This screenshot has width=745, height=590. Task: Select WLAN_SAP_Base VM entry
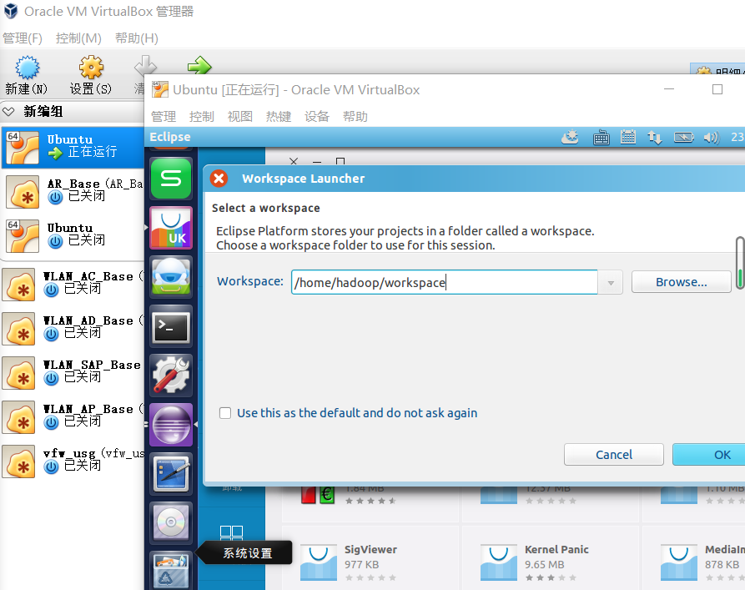point(73,372)
